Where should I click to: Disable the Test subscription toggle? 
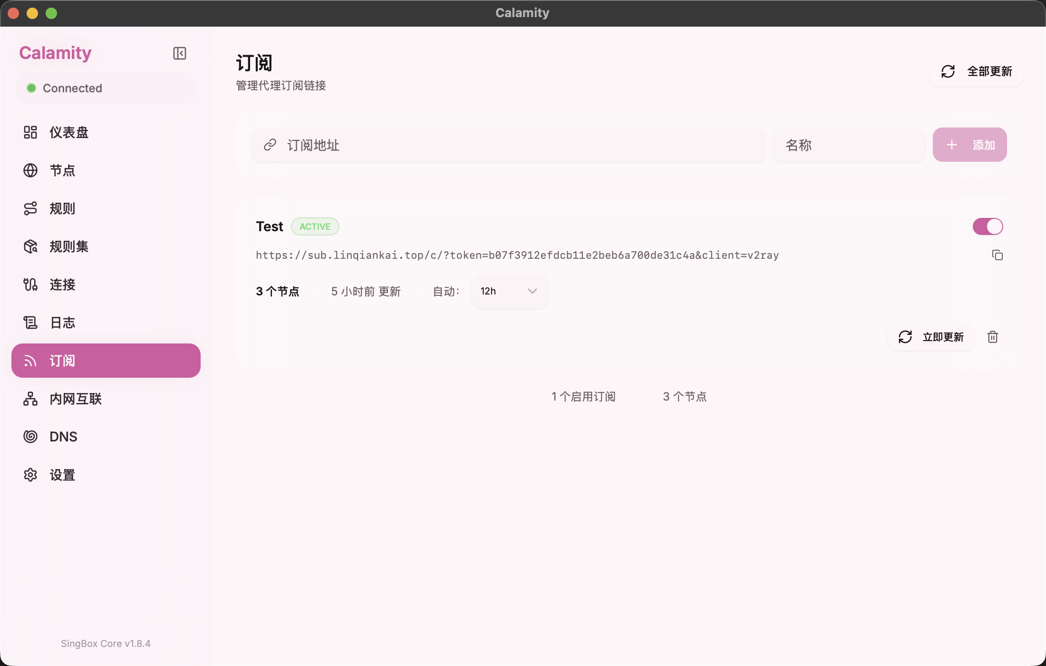pos(988,226)
